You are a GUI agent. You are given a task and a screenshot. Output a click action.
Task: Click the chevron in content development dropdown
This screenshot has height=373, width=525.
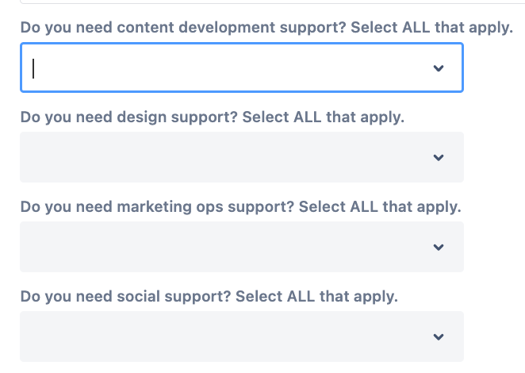[x=439, y=68]
